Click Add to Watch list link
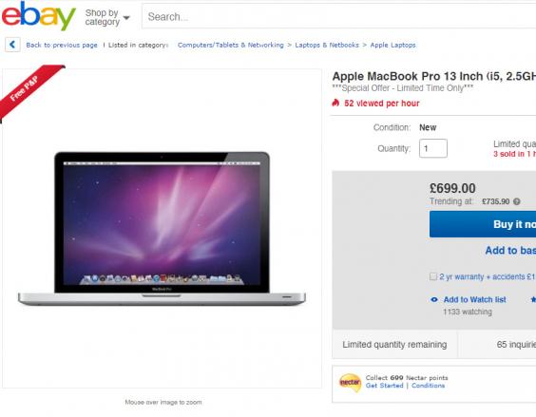The width and height of the screenshot is (536, 417). pyautogui.click(x=474, y=300)
